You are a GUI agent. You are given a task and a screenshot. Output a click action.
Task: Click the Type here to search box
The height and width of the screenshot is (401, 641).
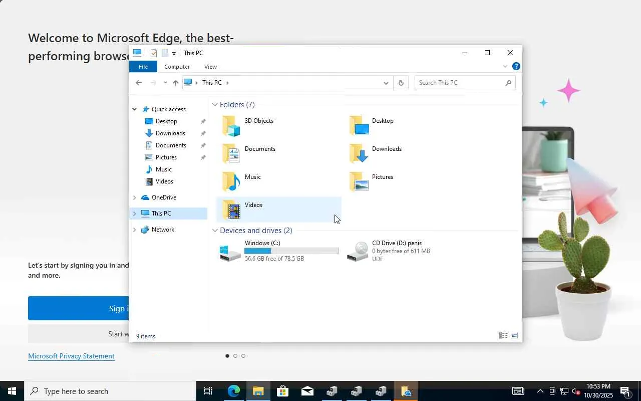[110, 391]
